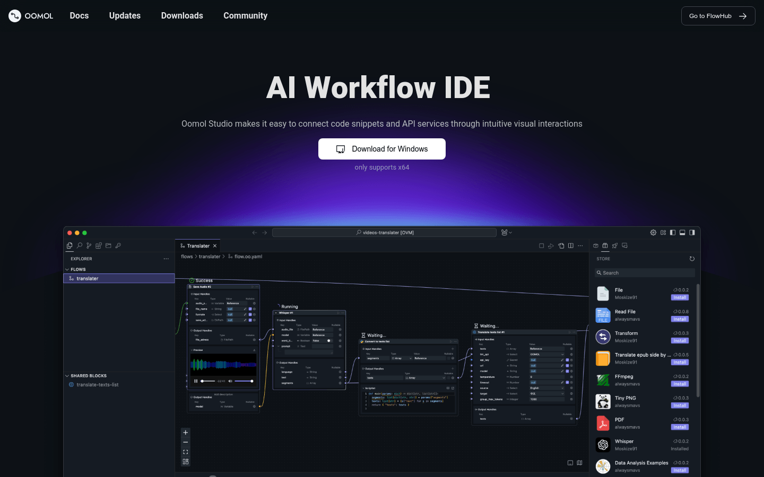
Task: Collapse the SHARED BLOCKS section
Action: coord(67,376)
